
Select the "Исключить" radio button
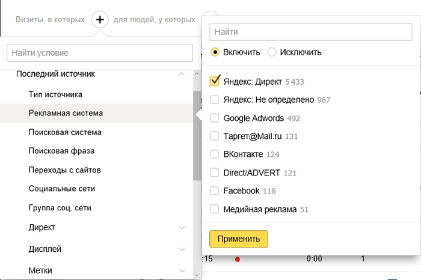[x=272, y=52]
